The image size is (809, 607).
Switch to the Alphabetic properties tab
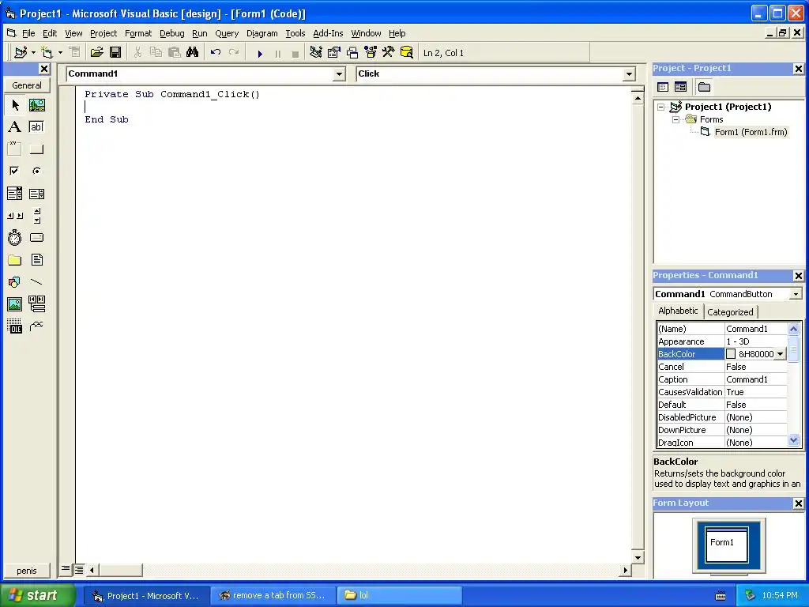coord(678,311)
